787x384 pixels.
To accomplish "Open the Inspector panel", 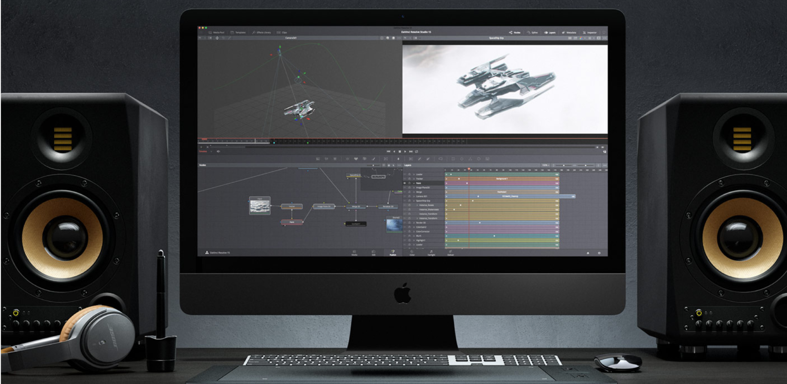I will pos(590,33).
